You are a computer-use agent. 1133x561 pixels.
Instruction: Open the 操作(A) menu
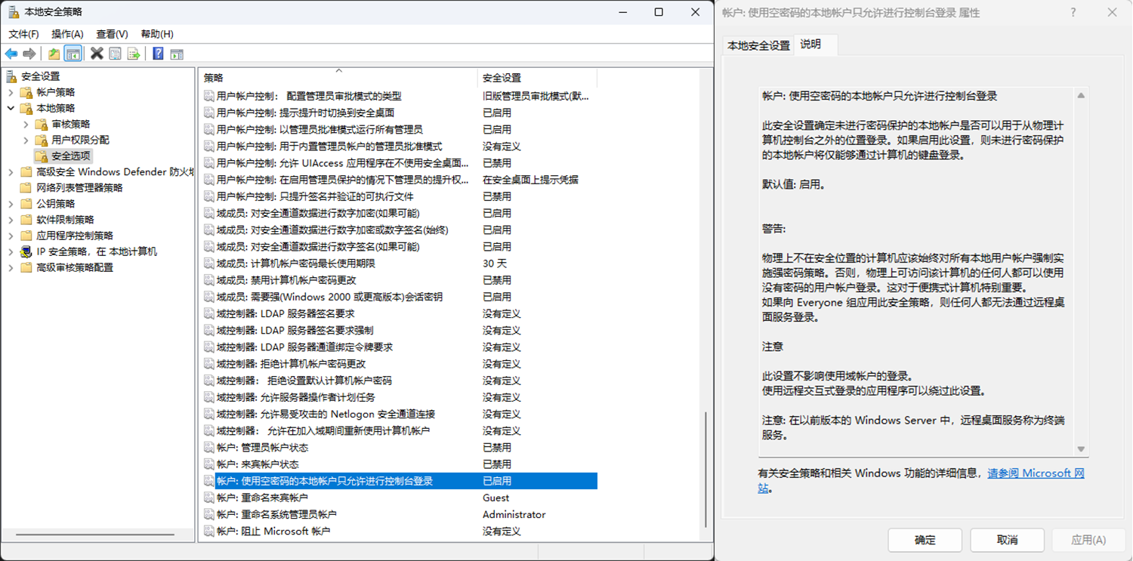coord(67,34)
